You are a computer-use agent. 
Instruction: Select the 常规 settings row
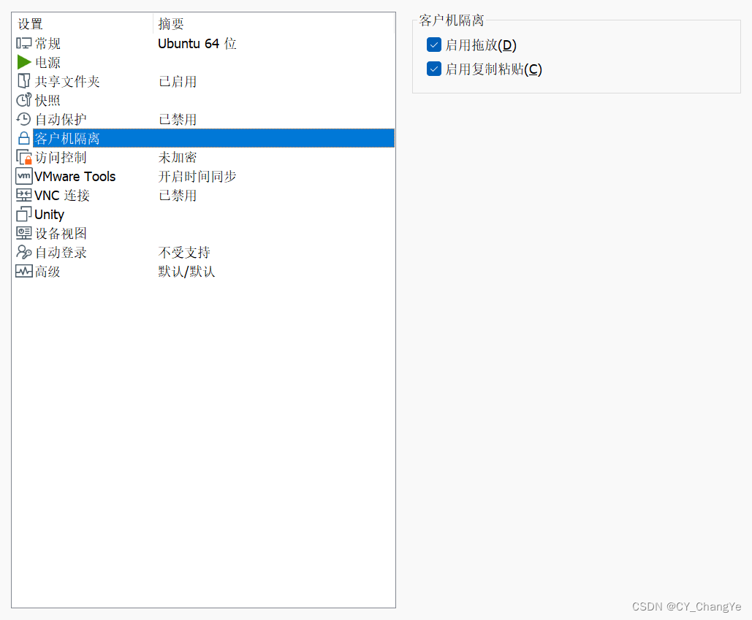tap(203, 43)
